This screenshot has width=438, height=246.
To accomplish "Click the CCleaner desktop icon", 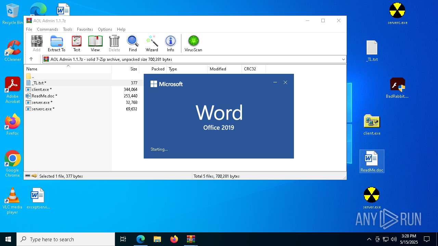I will [12, 51].
